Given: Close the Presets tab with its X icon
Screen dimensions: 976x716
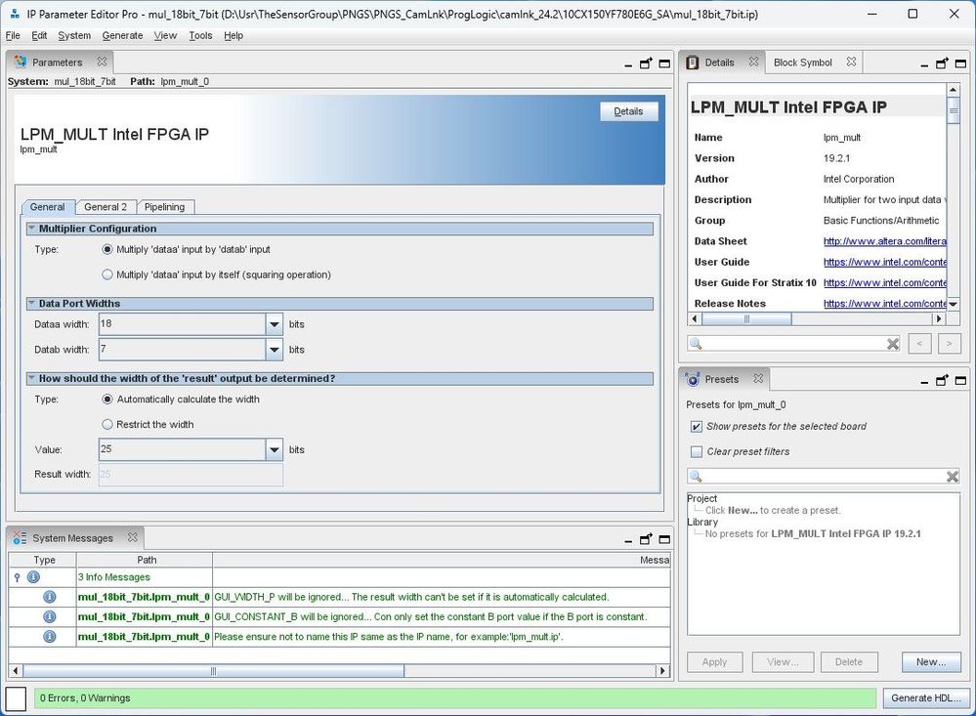Looking at the screenshot, I should (758, 379).
